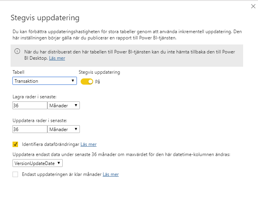Click the info icon in the gray notice
The width and height of the screenshot is (258, 220).
17,51
